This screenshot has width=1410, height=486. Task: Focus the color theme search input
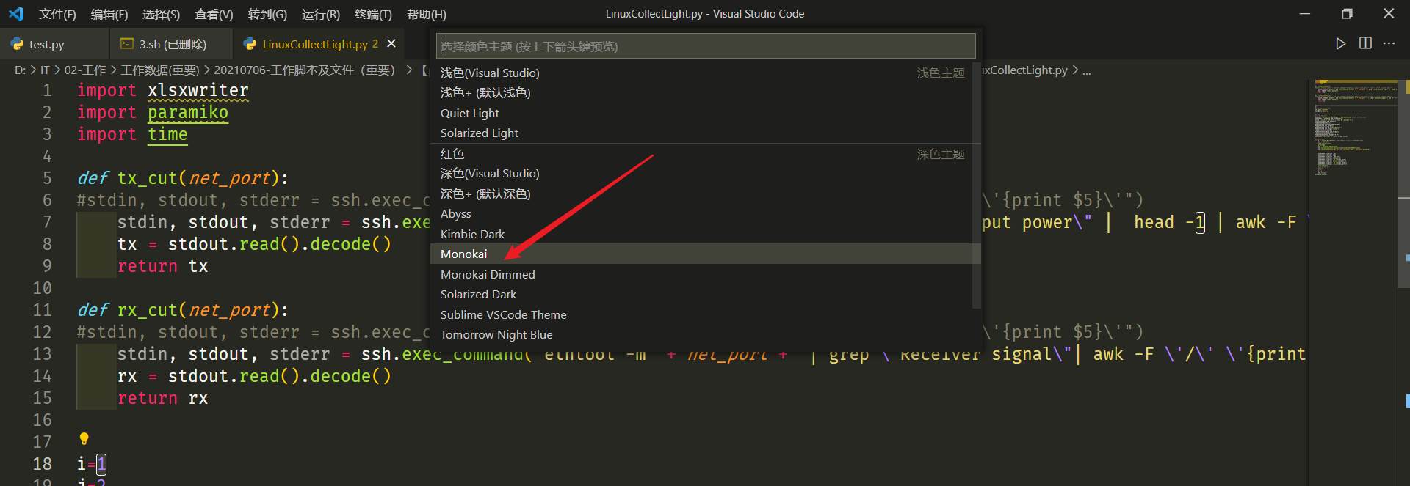click(706, 46)
